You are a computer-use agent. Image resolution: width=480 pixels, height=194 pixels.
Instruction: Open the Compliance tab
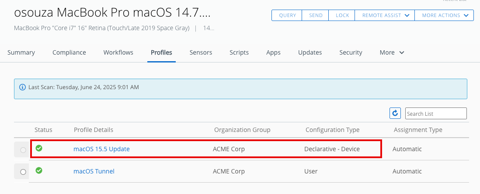[69, 52]
